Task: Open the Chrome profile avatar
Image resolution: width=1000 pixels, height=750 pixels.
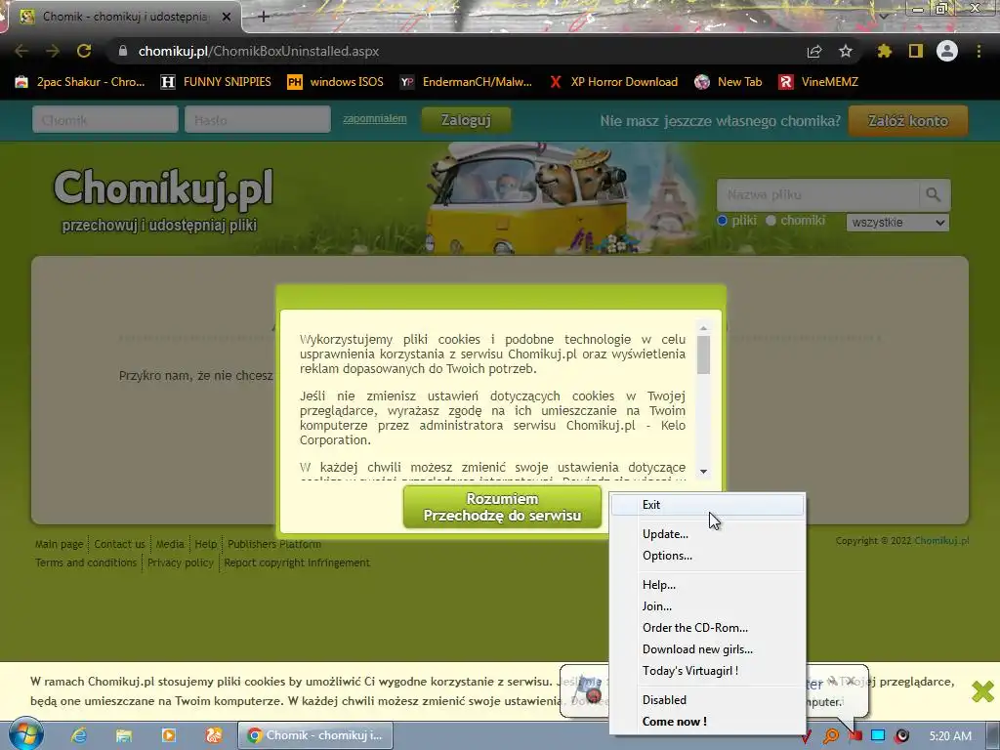Action: click(x=947, y=51)
